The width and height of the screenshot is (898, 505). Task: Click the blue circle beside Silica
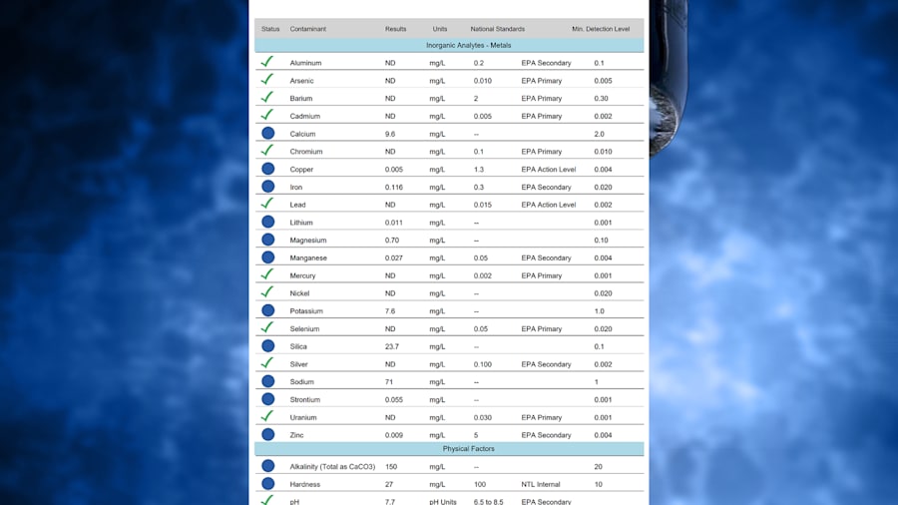click(x=268, y=346)
